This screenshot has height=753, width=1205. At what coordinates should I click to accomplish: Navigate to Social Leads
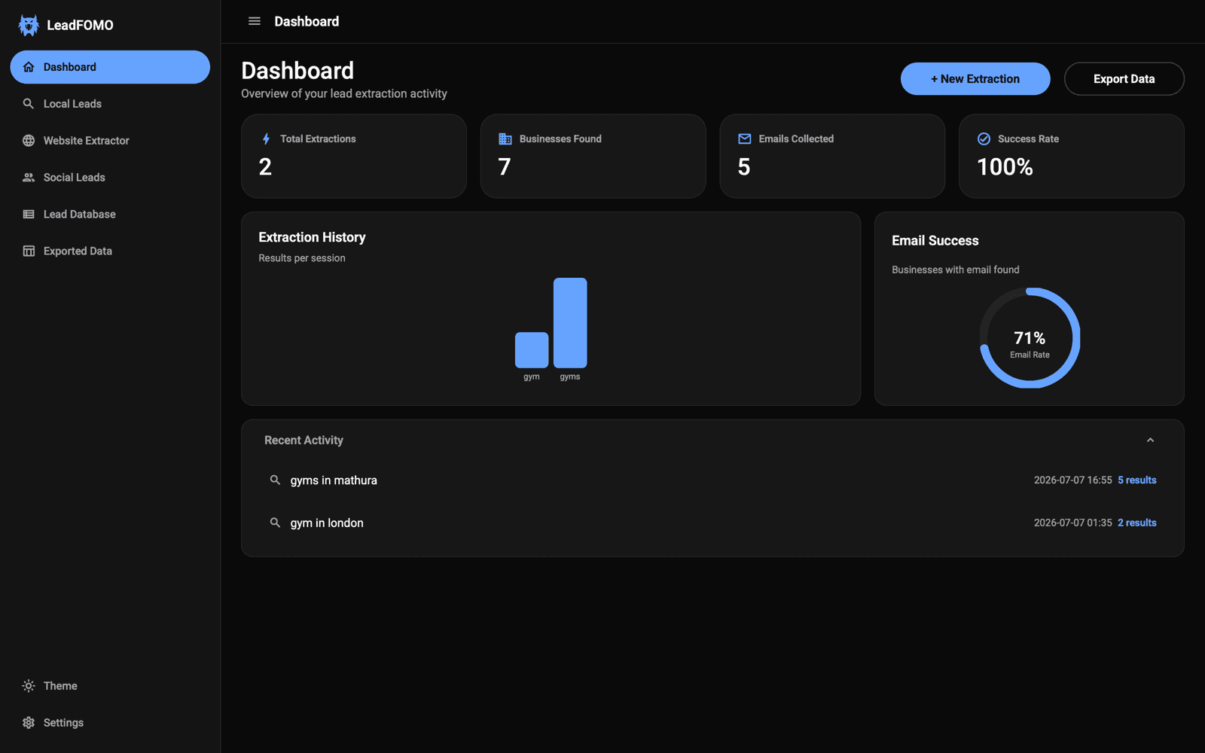110,178
